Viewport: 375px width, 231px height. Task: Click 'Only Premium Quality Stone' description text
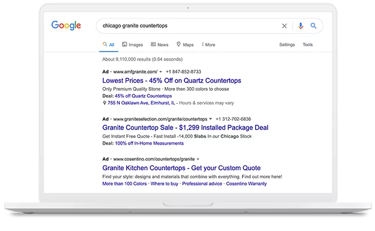(x=131, y=89)
